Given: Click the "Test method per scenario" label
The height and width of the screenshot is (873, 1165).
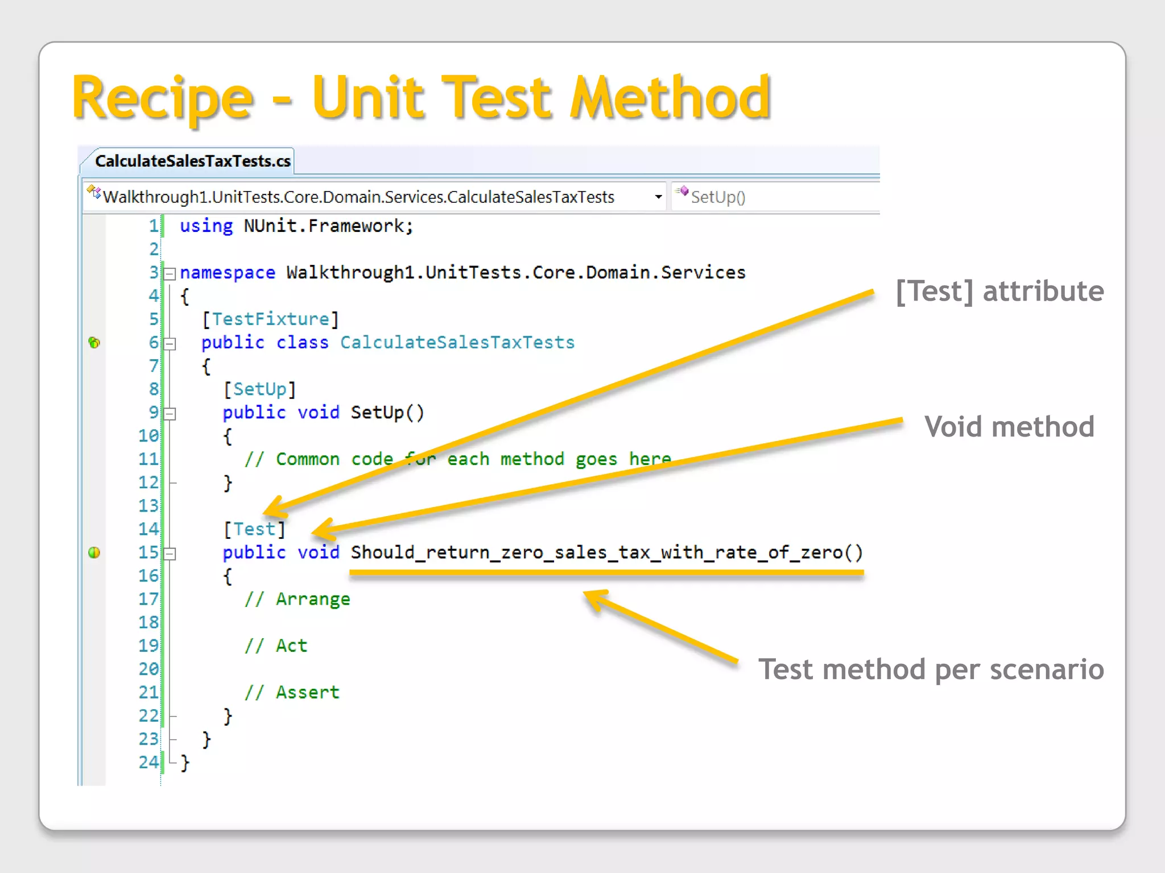Looking at the screenshot, I should [x=931, y=670].
